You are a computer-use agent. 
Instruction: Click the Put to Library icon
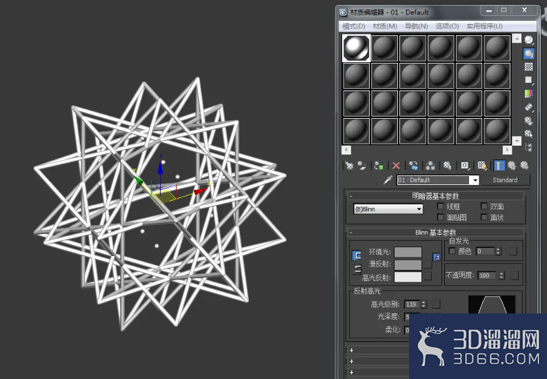447,166
